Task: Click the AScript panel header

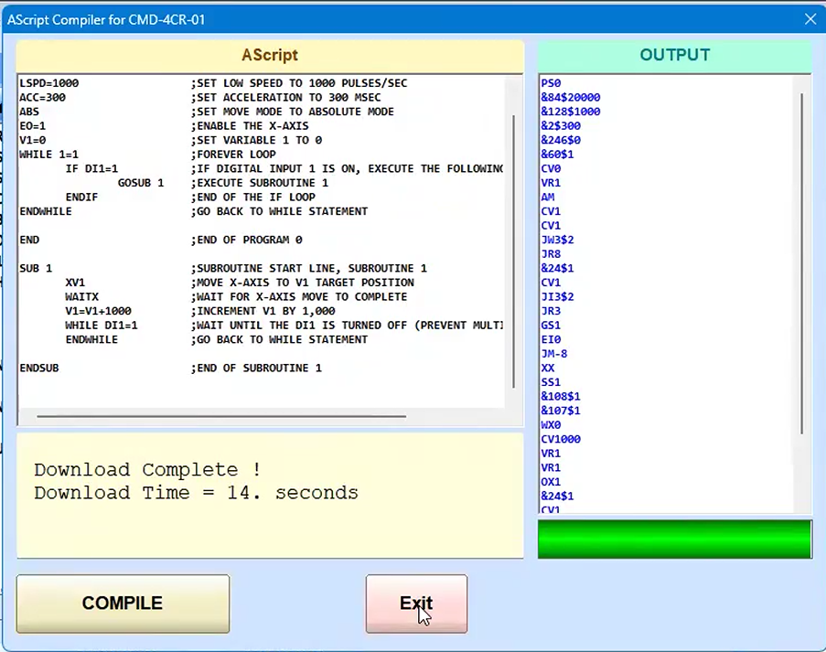Action: [x=270, y=55]
